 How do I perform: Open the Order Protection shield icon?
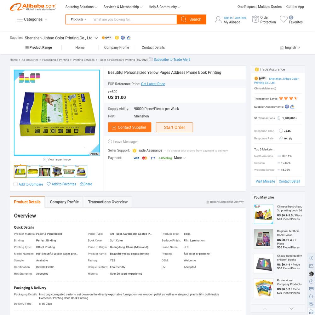click(x=255, y=19)
